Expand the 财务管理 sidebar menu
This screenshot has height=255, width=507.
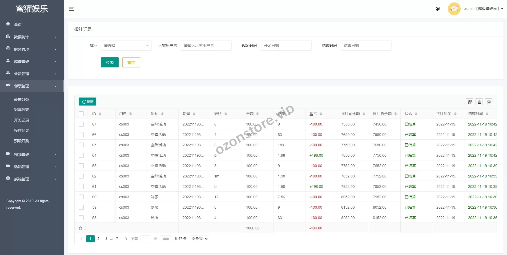(x=31, y=49)
